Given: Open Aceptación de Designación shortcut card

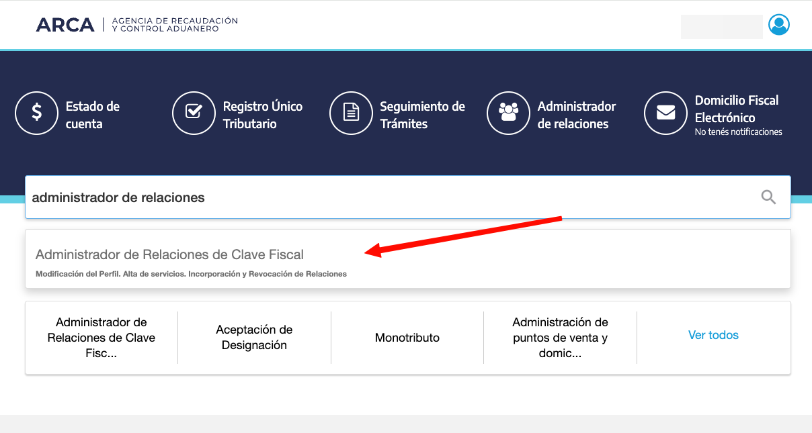Looking at the screenshot, I should [254, 338].
